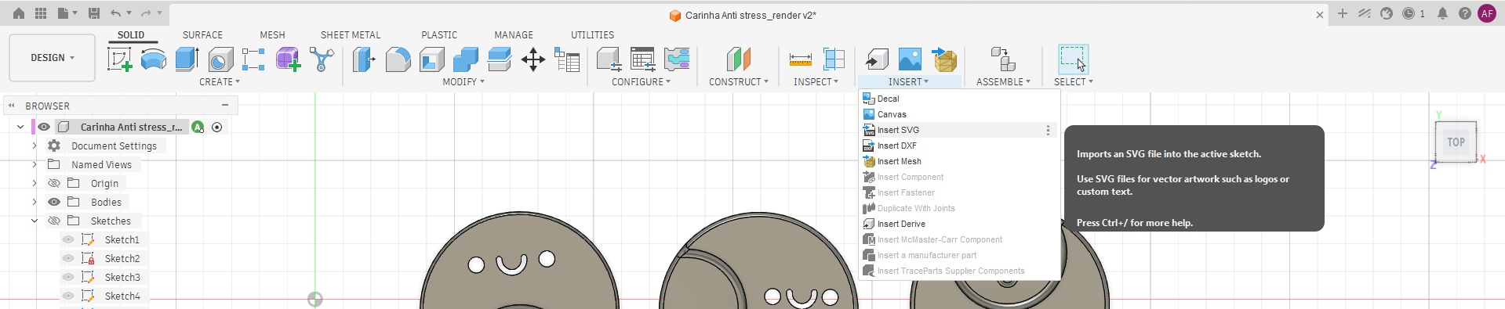
Task: Toggle visibility of Sketch2
Action: click(68, 258)
